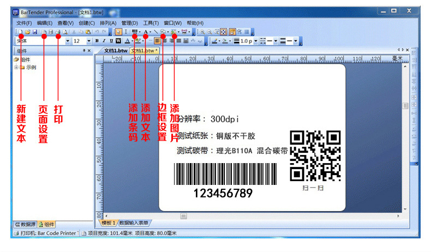Open the 编辑(E) menu
This screenshot has width=431, height=252.
(x=45, y=23)
